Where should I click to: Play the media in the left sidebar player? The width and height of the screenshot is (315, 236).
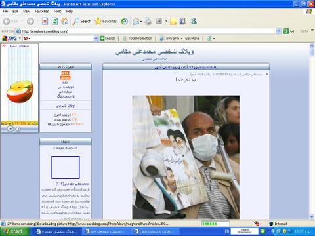point(10,128)
